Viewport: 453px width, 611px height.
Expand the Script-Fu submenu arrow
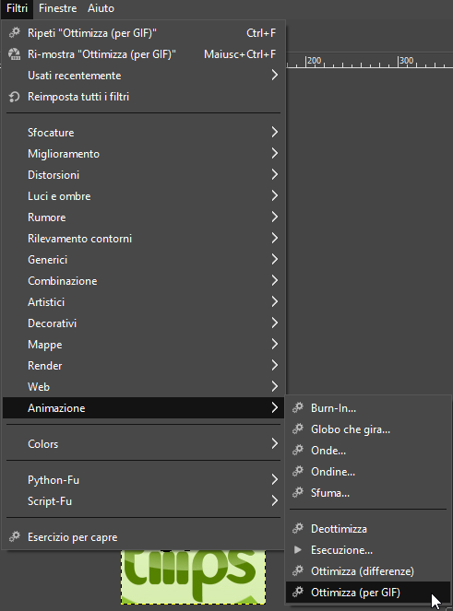[x=275, y=500]
